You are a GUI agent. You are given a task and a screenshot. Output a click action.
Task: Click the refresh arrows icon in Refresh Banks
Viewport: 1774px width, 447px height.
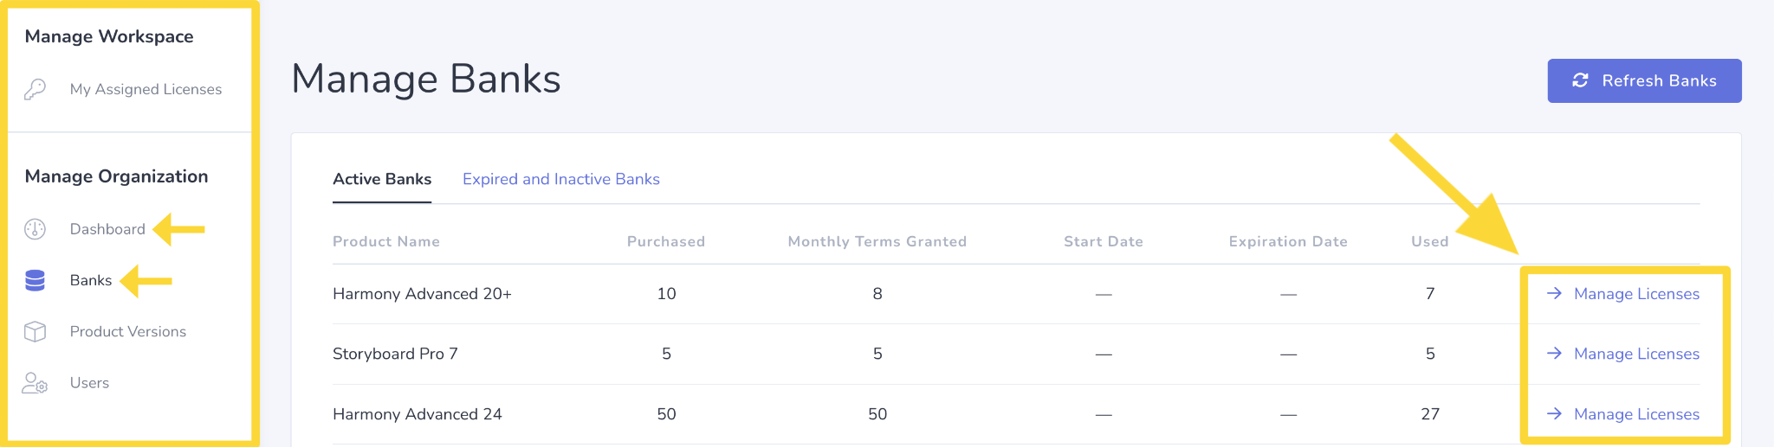(1580, 80)
